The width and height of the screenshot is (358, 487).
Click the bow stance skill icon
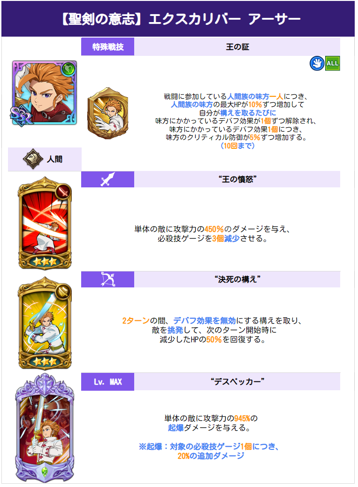[x=107, y=279]
